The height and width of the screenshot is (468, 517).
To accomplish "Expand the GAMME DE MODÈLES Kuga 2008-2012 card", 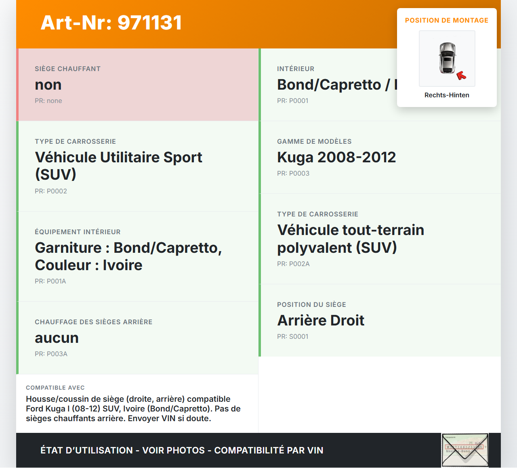I will [380, 157].
